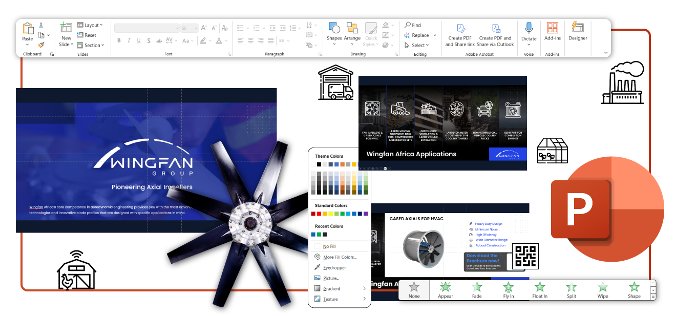Viewport: 675px width, 316px height.
Task: Select the Format Painter brush icon
Action: [41, 45]
